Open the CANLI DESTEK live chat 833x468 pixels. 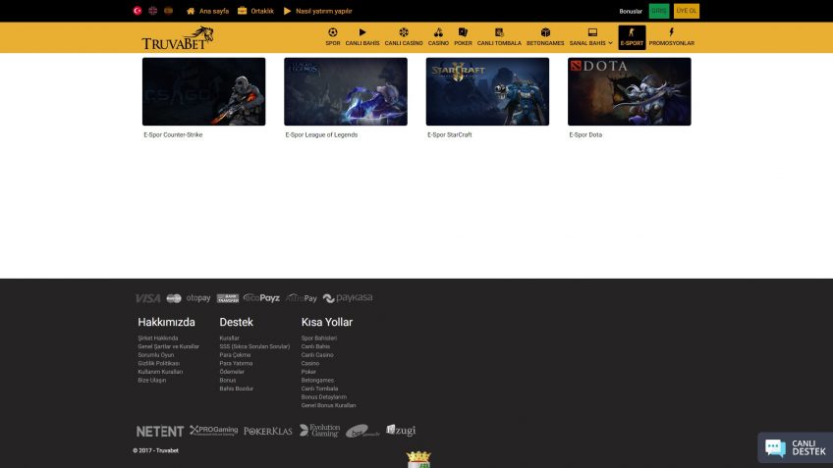point(796,447)
